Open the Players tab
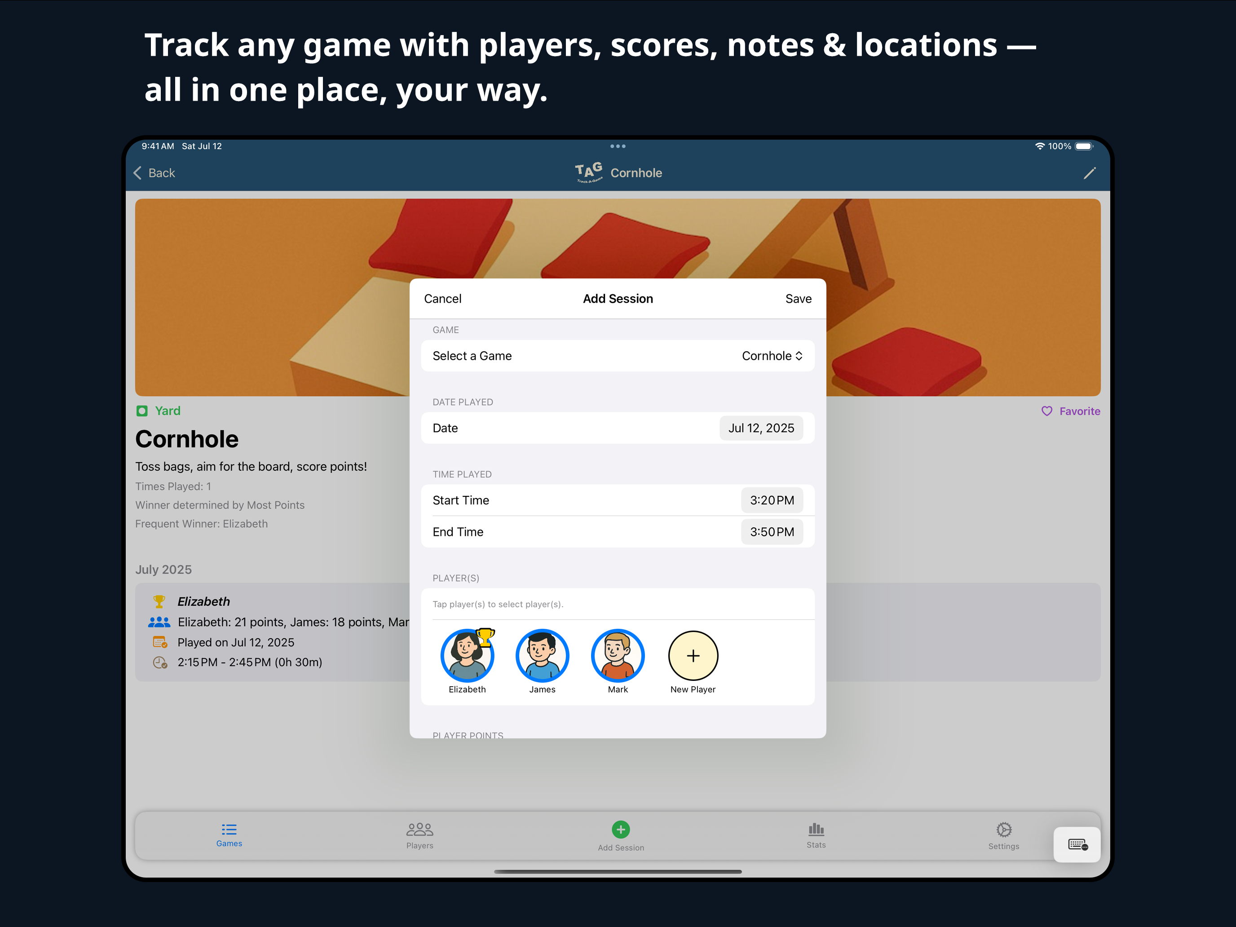 tap(419, 835)
